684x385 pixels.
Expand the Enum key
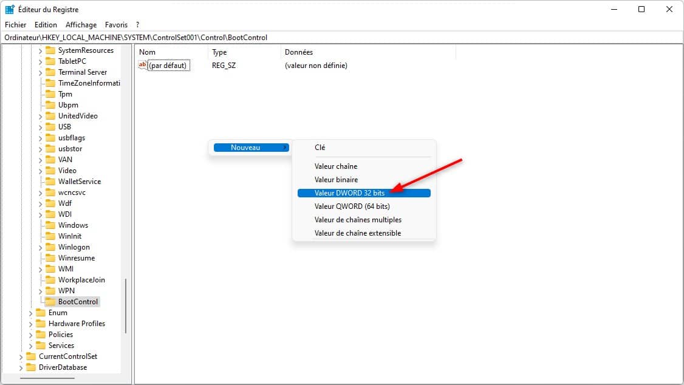(30, 313)
